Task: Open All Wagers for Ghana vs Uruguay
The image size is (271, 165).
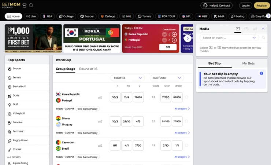Action: point(182,133)
